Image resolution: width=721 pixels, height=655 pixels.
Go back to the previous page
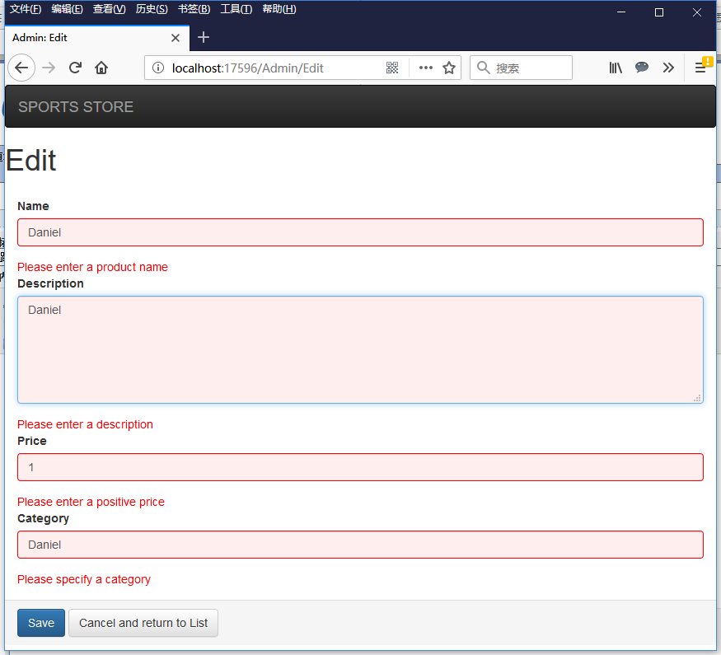pos(21,68)
